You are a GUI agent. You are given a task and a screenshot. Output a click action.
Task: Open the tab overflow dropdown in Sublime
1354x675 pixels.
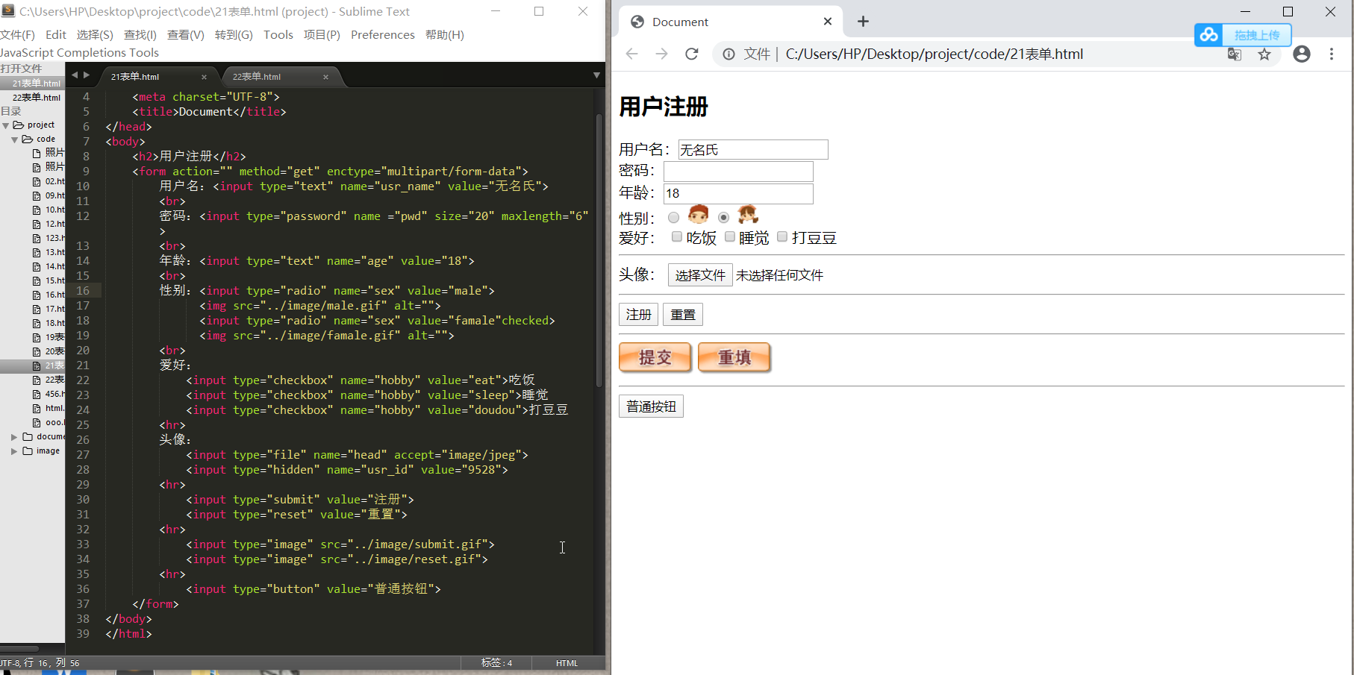(x=596, y=75)
